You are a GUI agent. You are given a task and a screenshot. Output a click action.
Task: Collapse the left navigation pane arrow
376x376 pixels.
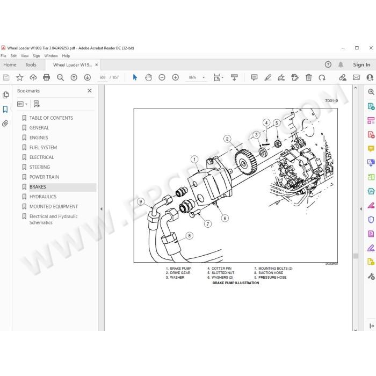[102, 209]
